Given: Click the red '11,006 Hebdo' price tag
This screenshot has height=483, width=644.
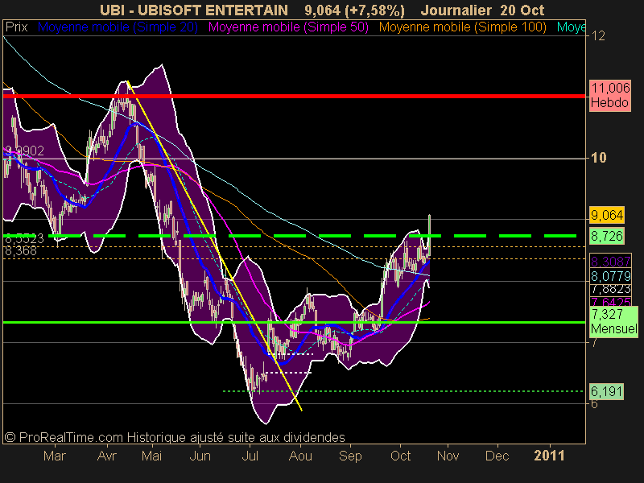Looking at the screenshot, I should tap(610, 95).
